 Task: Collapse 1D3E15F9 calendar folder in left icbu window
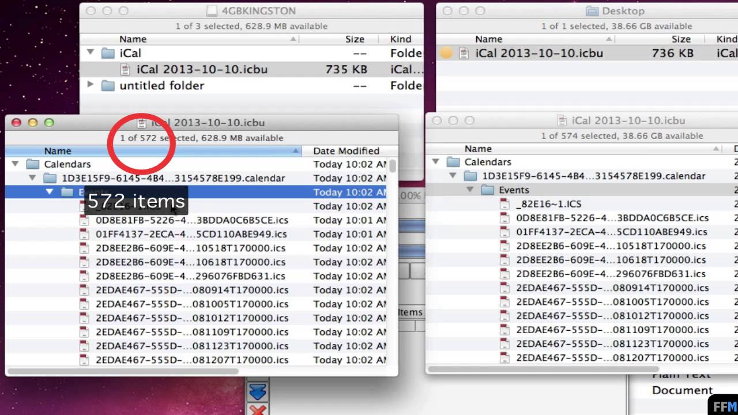[x=33, y=178]
